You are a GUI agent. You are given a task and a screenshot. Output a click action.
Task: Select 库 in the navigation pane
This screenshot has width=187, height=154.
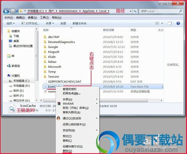point(13,56)
